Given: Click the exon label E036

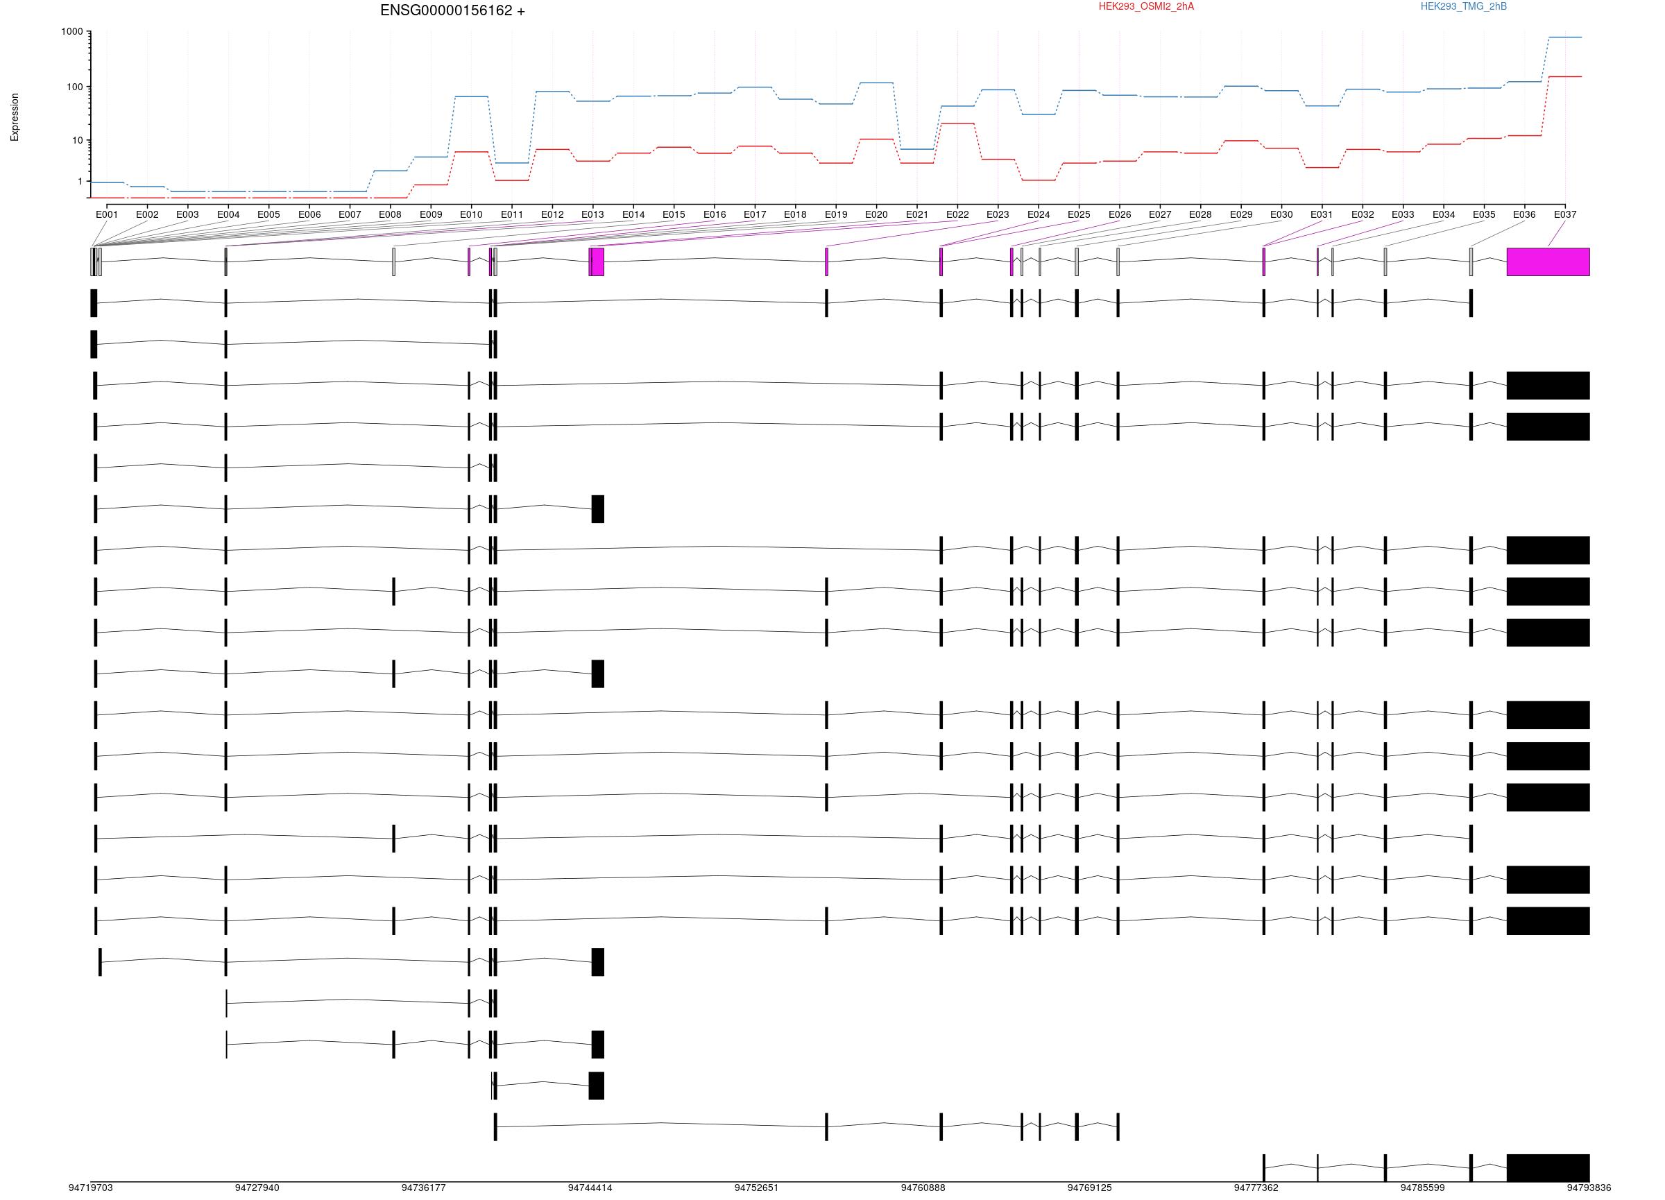Looking at the screenshot, I should tap(1524, 214).
